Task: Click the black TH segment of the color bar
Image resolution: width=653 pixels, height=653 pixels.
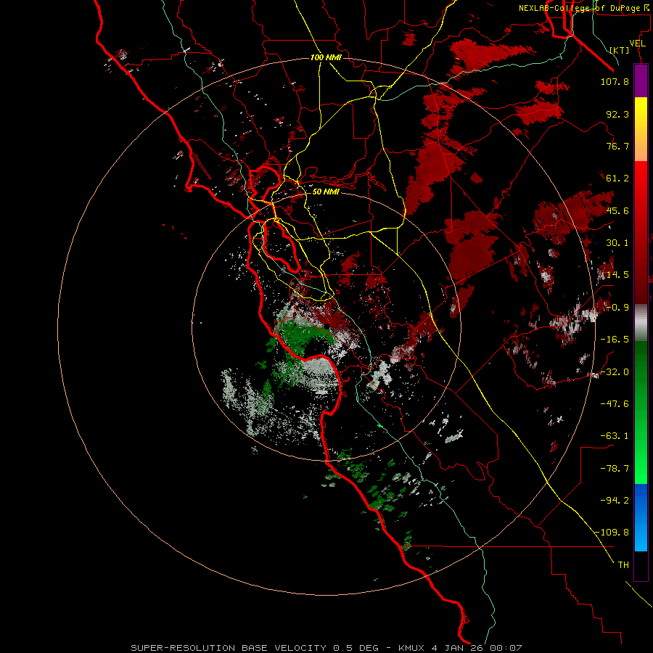Action: pyautogui.click(x=641, y=566)
